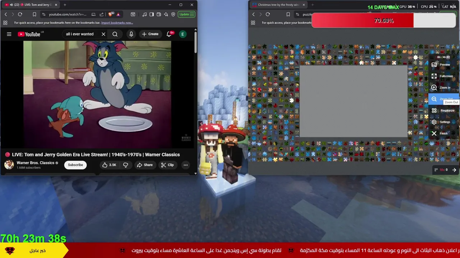Go back in the puzzle browser window

(253, 14)
